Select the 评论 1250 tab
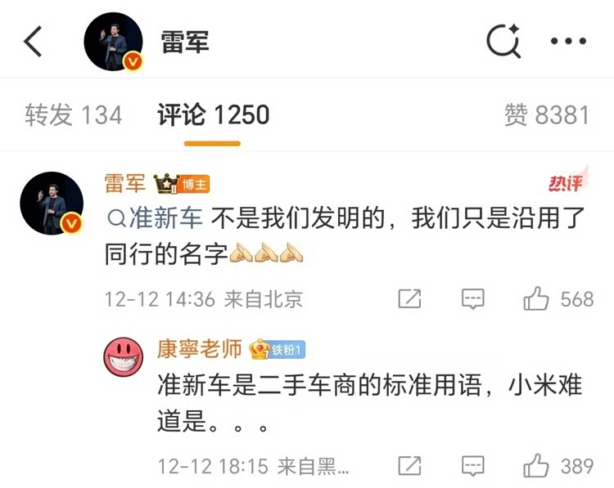The image size is (614, 488). [x=213, y=115]
